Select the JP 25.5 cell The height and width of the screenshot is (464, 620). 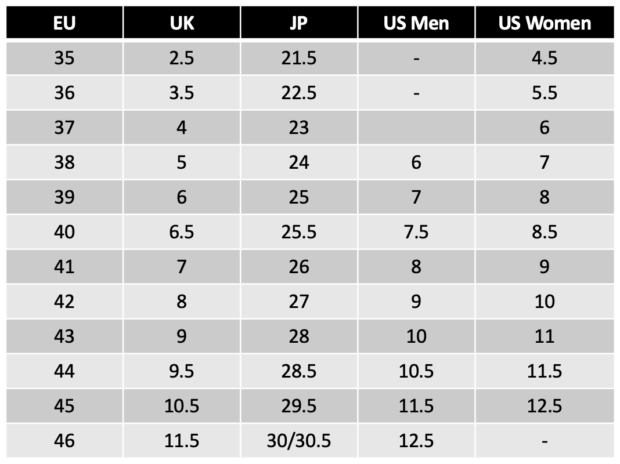click(x=299, y=232)
